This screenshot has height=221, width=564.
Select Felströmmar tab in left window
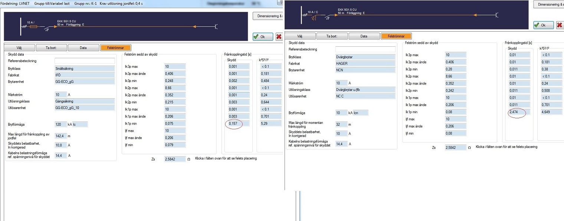pyautogui.click(x=115, y=48)
